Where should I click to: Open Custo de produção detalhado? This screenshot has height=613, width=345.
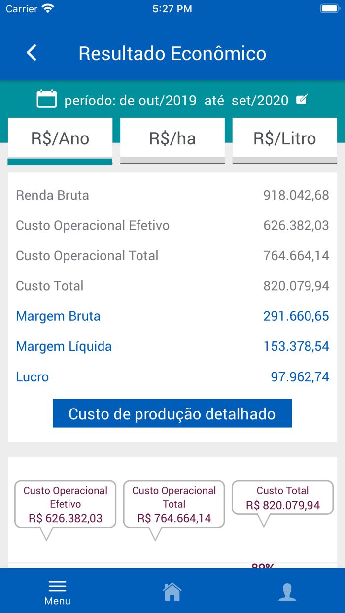(x=172, y=413)
